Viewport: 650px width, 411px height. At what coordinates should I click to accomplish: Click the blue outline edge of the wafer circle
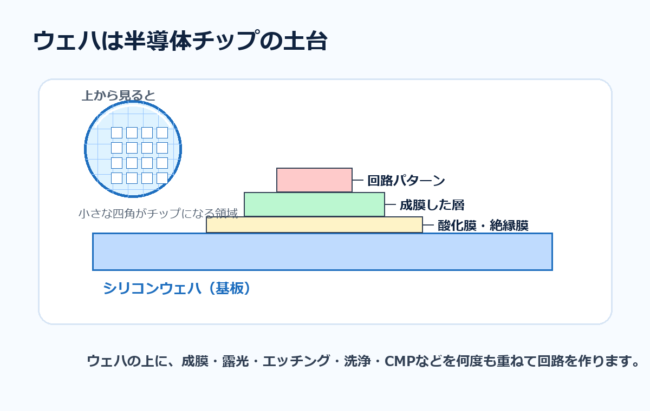click(x=85, y=149)
